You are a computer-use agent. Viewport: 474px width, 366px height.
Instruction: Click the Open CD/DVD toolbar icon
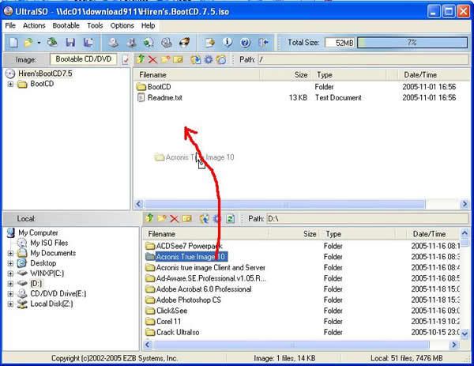pyautogui.click(x=52, y=43)
